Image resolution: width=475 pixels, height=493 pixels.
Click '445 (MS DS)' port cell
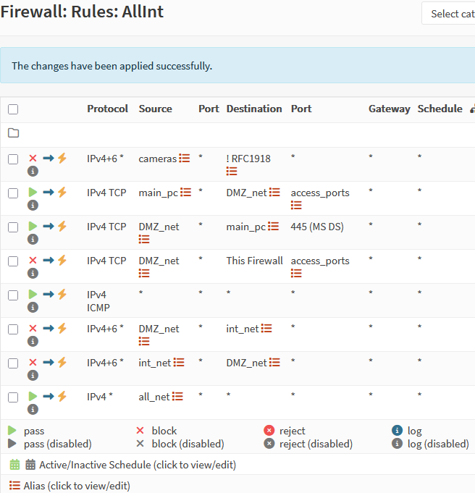[317, 227]
